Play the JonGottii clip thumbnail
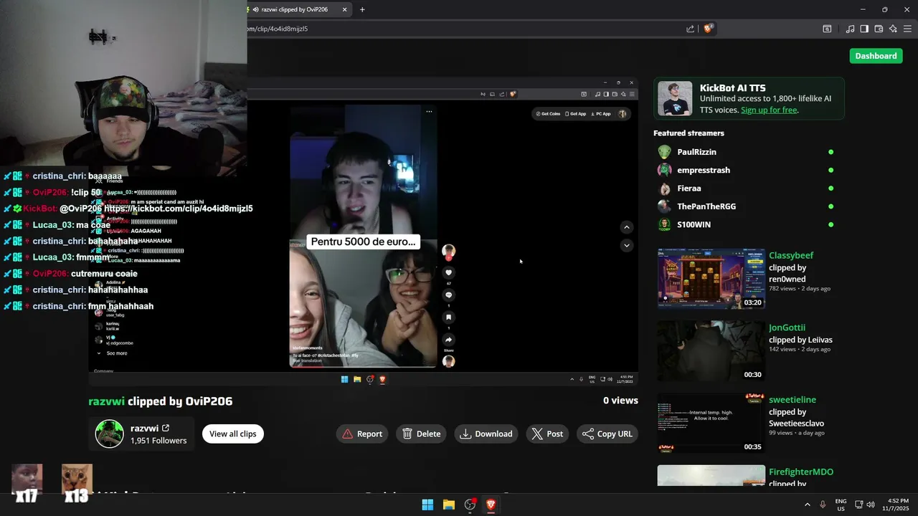This screenshot has width=918, height=516. 711,350
